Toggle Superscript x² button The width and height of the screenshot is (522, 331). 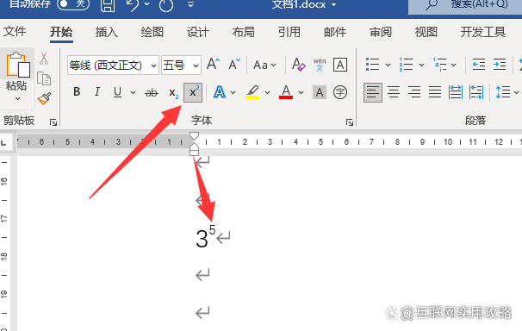193,92
